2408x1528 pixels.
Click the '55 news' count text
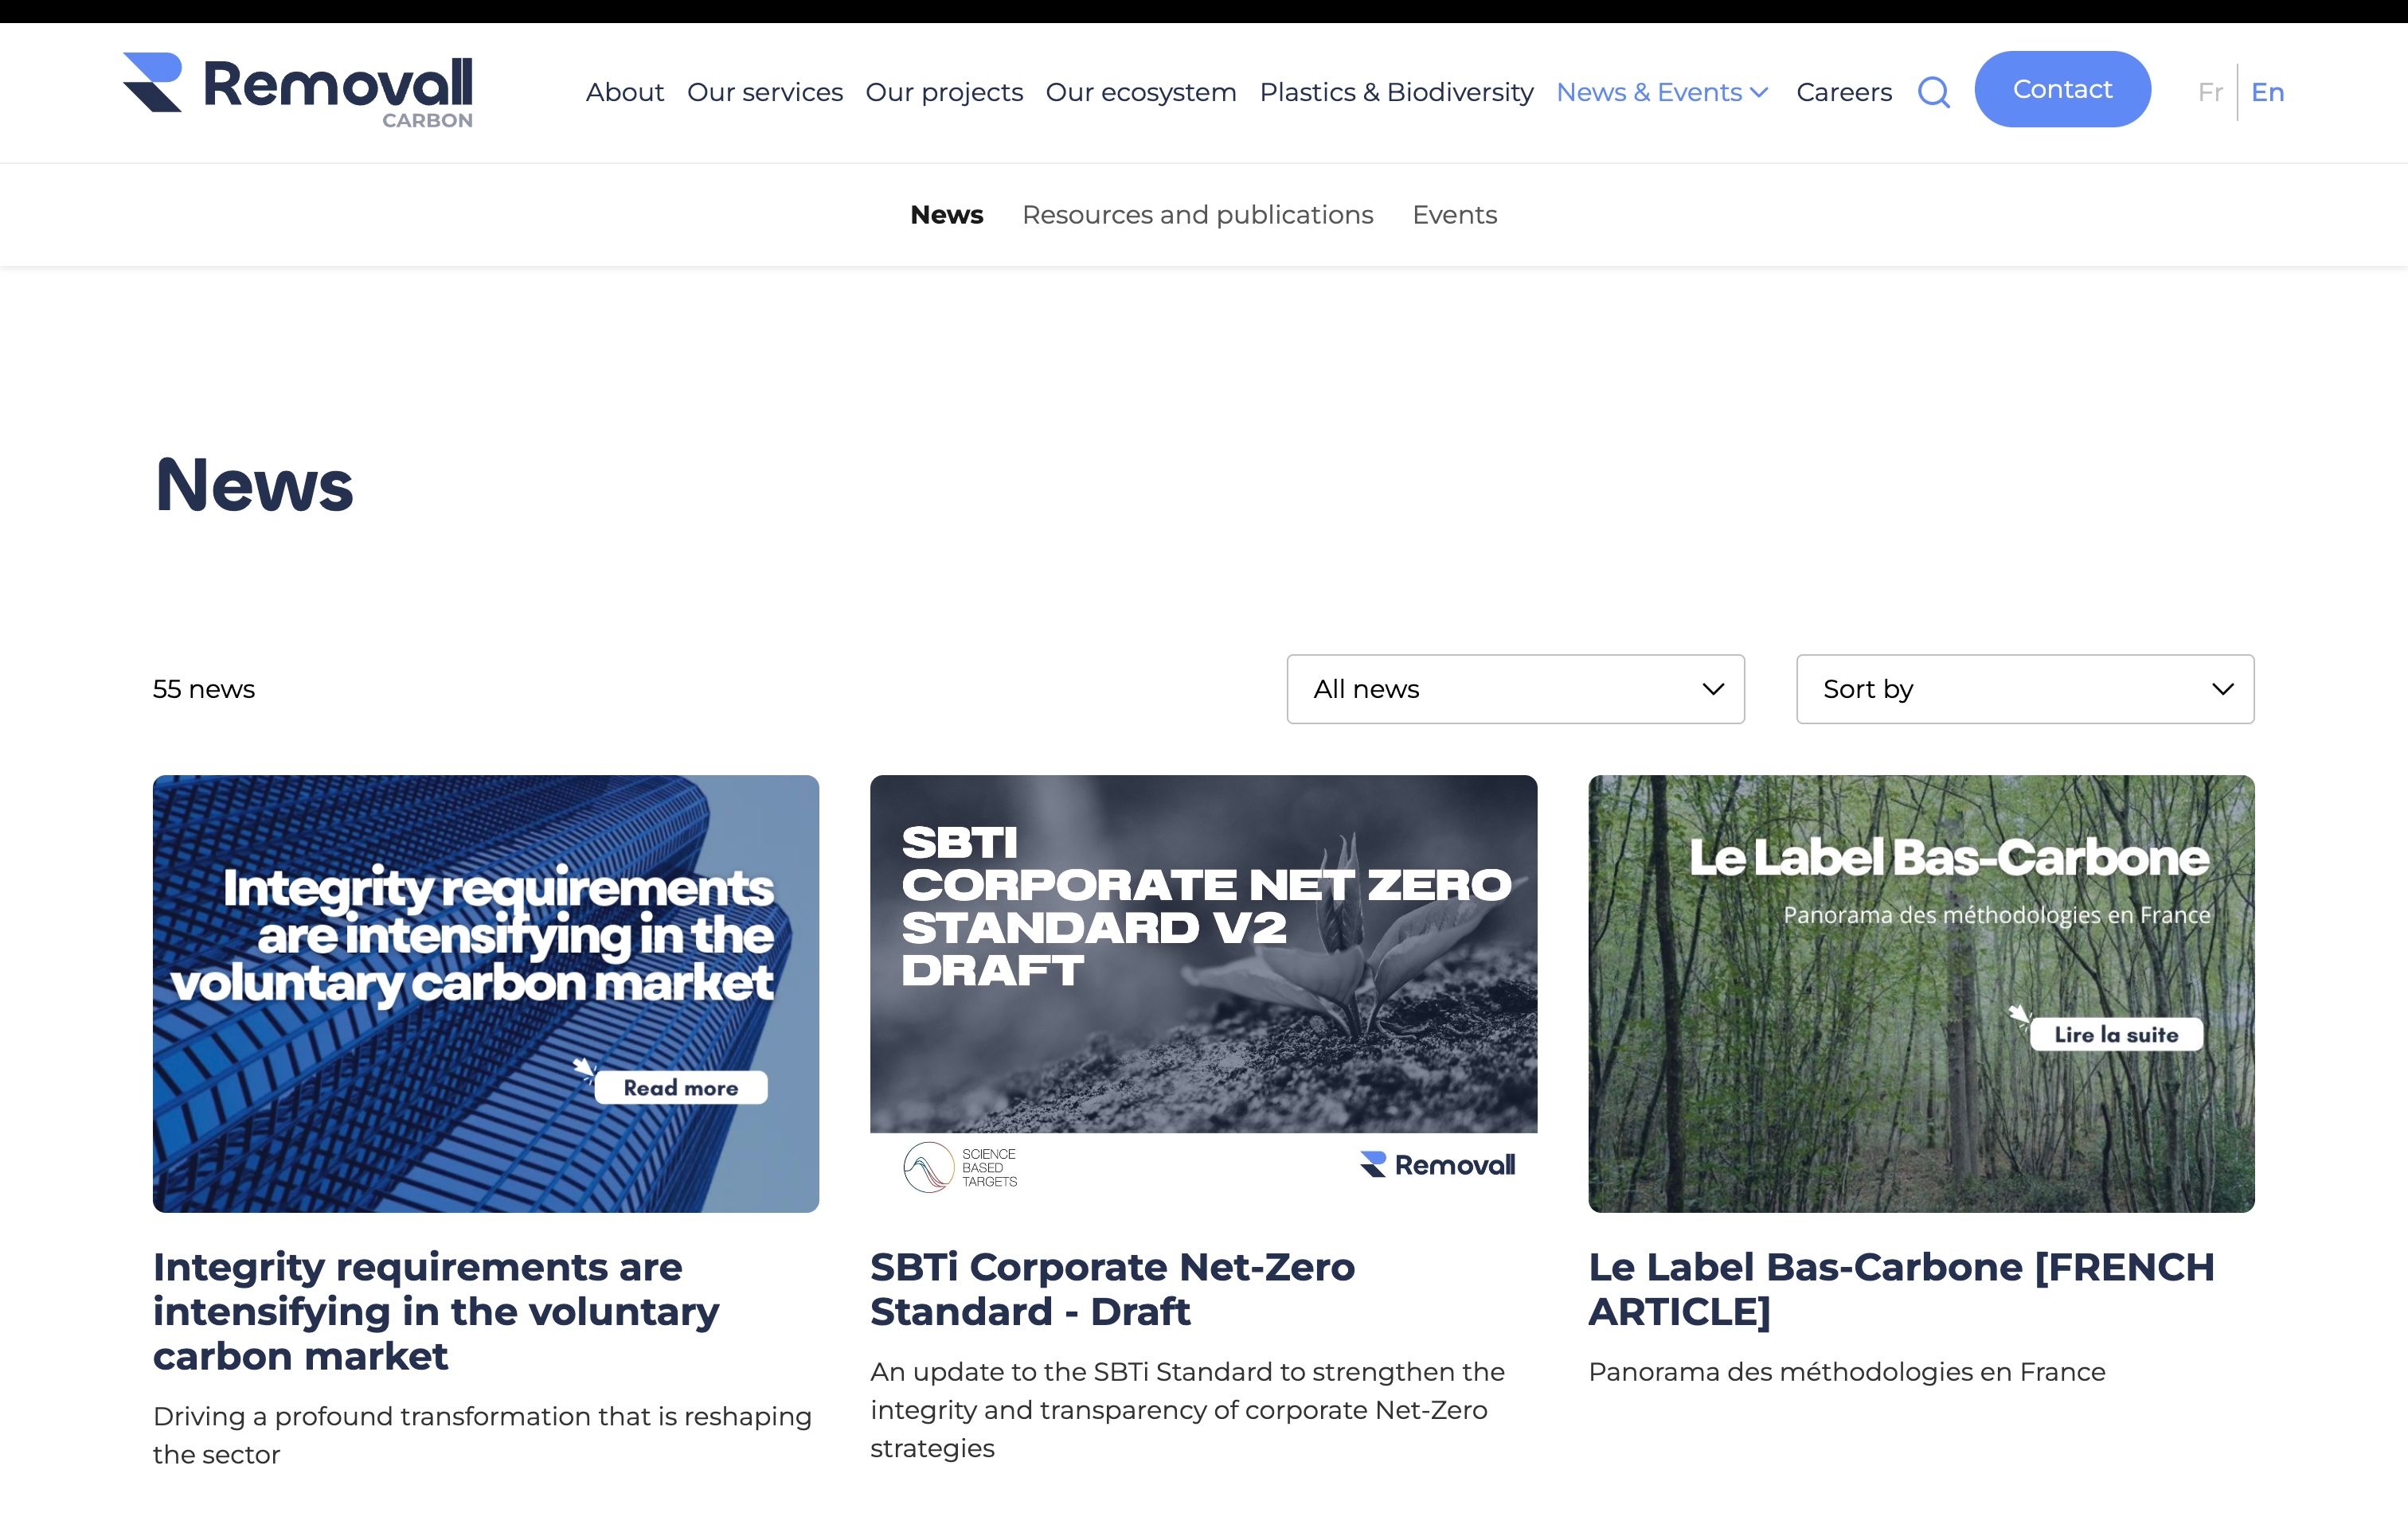tap(204, 688)
